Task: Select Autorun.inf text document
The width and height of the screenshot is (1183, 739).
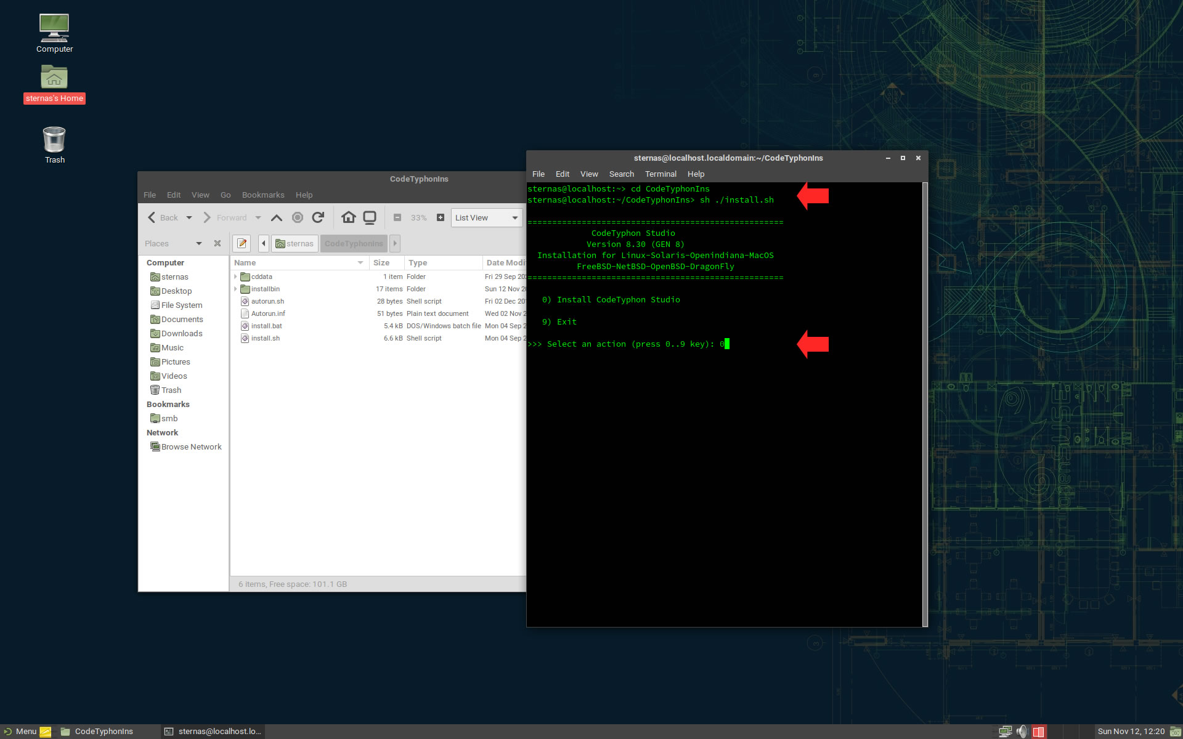Action: coord(268,313)
